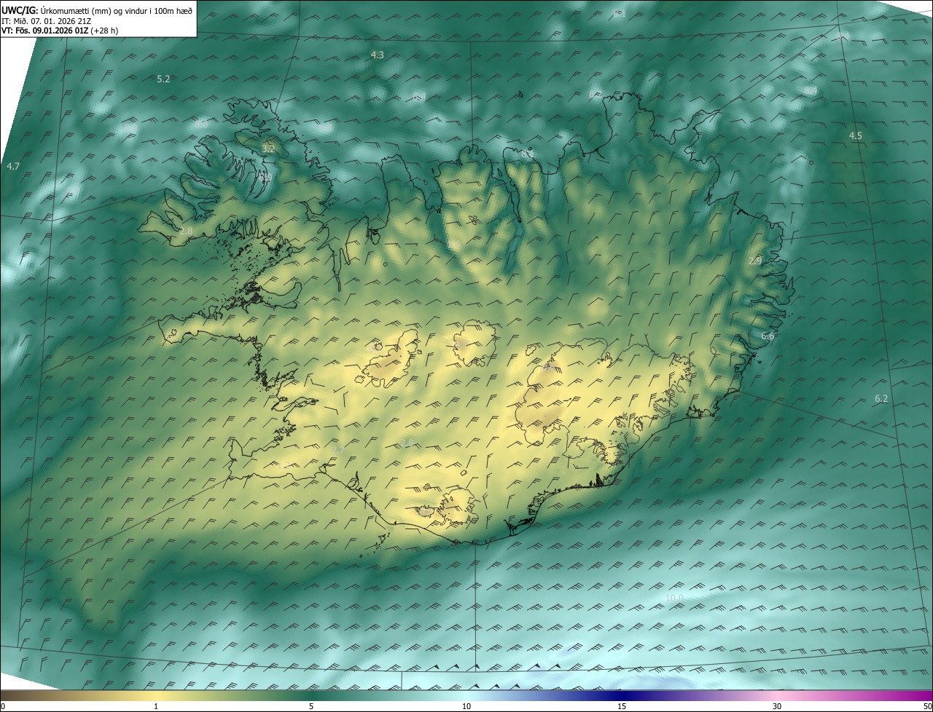Screen dimensions: 933x712
Task: Click the 4.7 value near the western map border
Action: (x=12, y=167)
